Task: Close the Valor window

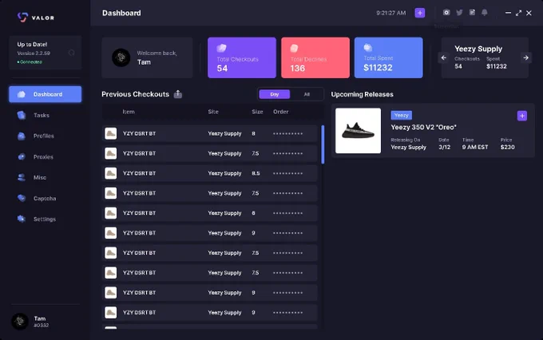Action: pos(529,13)
